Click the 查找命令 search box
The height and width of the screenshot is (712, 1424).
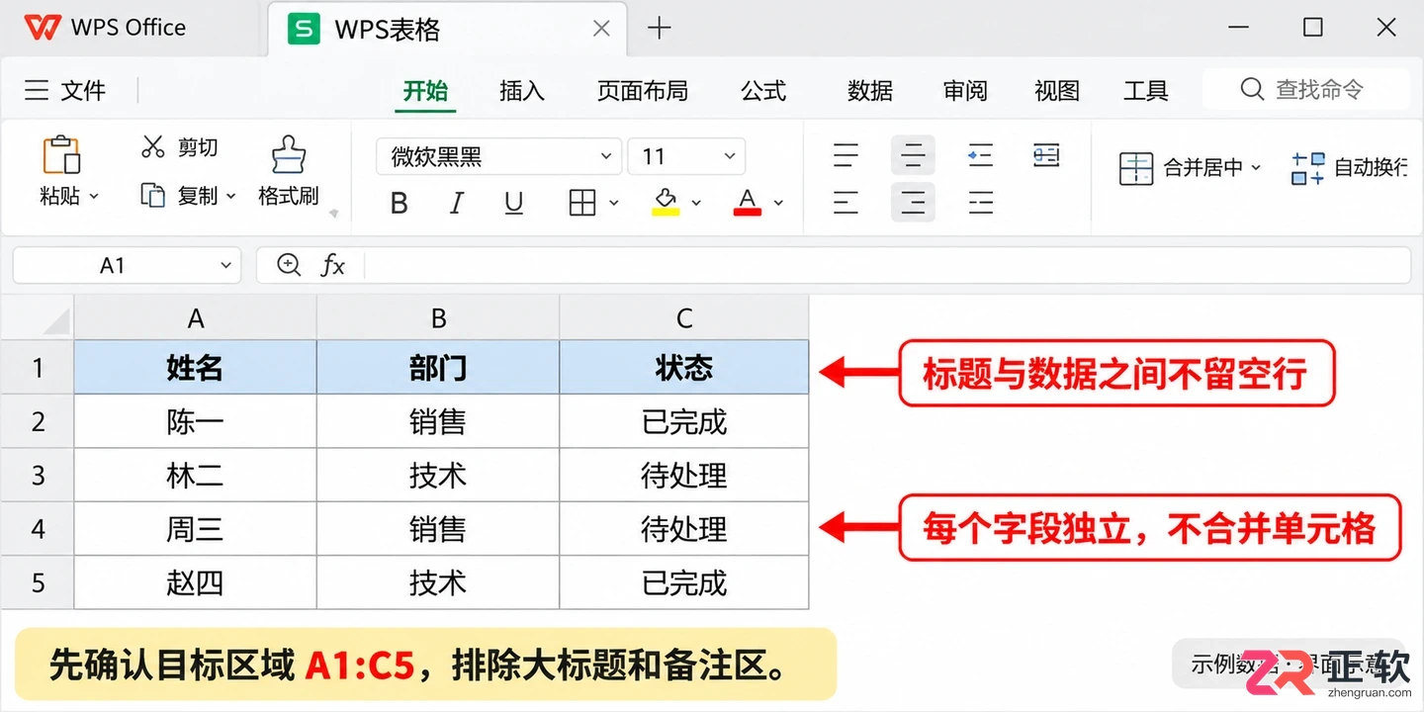click(1306, 89)
